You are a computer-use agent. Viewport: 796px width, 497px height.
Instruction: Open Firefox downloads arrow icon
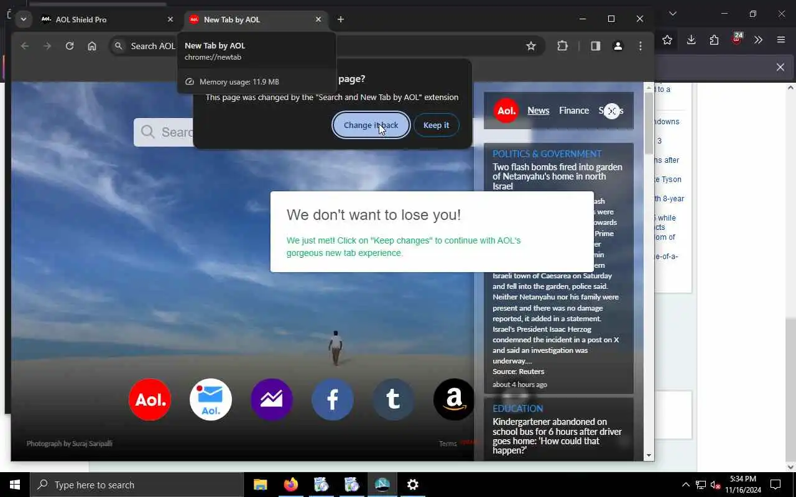point(691,40)
